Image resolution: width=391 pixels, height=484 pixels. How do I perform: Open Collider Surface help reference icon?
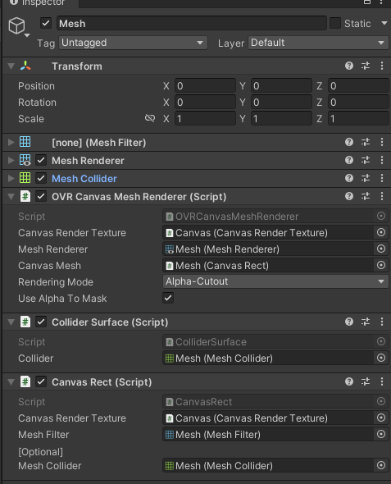tap(349, 322)
